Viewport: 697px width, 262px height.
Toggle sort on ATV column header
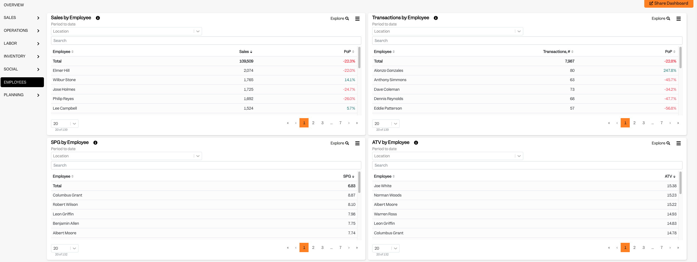[x=670, y=176]
